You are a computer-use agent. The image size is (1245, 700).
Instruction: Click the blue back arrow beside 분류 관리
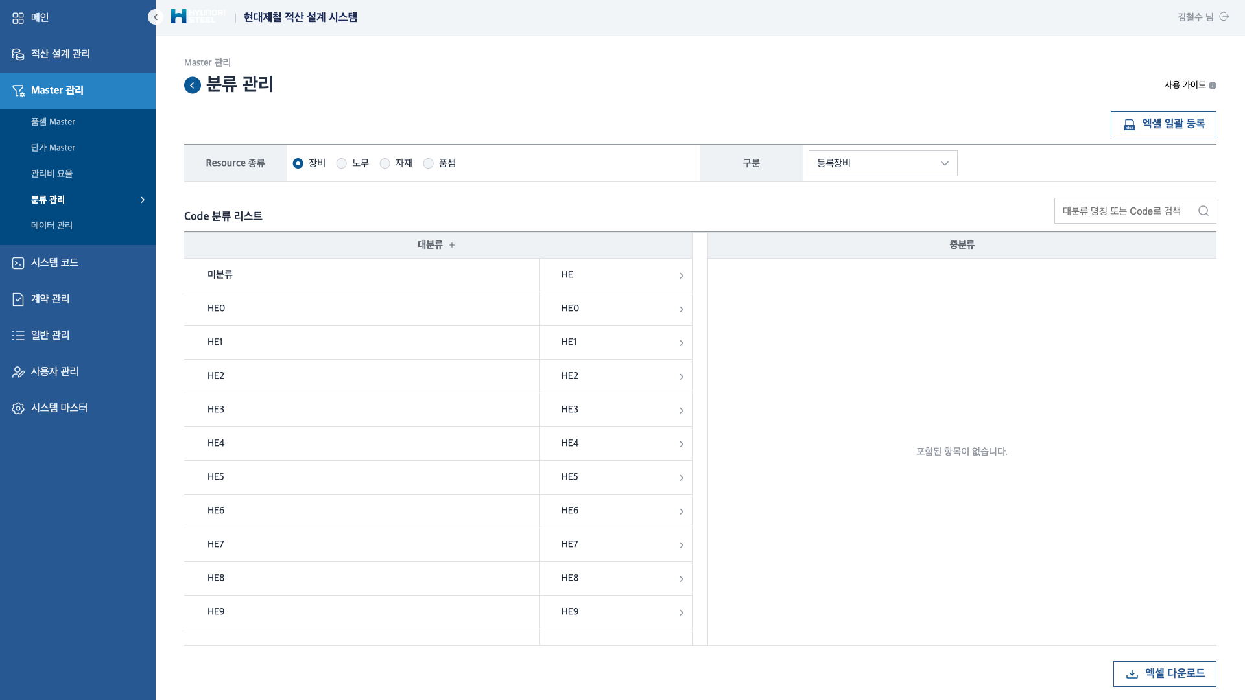pyautogui.click(x=193, y=85)
